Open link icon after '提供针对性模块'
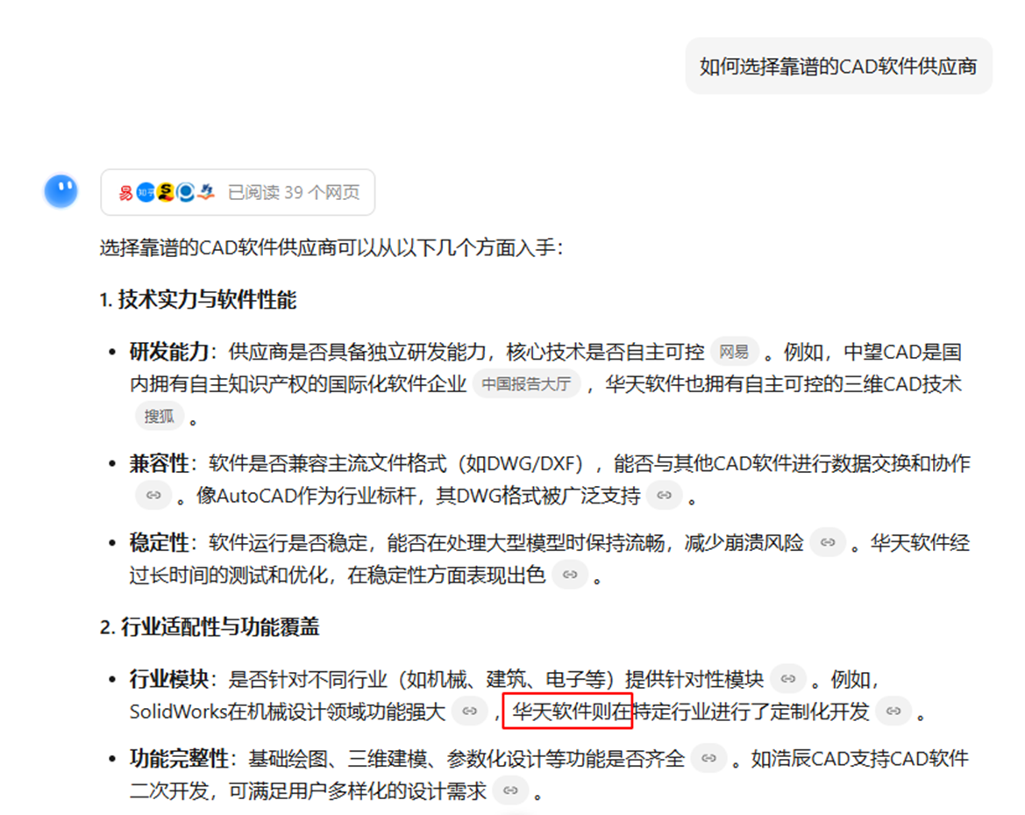Image resolution: width=1025 pixels, height=815 pixels. (788, 679)
